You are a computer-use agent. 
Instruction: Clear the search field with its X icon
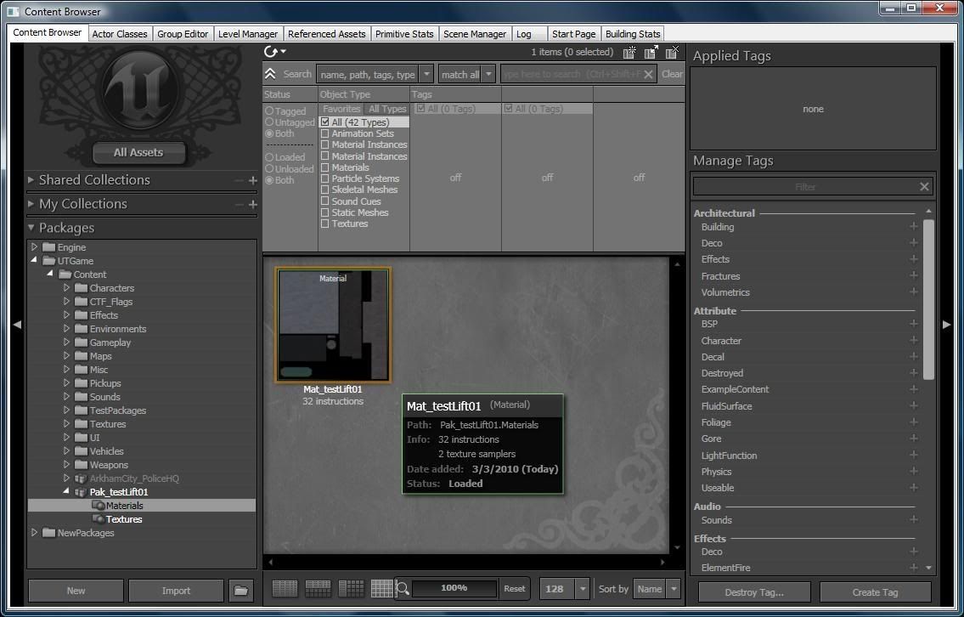(x=648, y=75)
